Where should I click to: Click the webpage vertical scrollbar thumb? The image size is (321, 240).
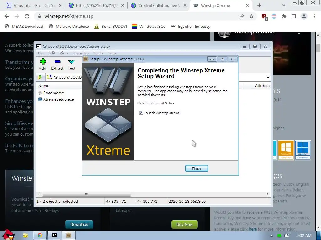(x=318, y=48)
